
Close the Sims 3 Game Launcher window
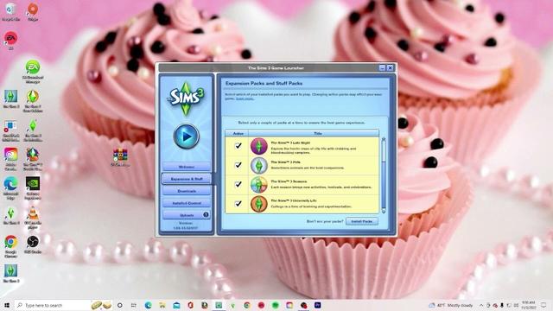pyautogui.click(x=390, y=67)
